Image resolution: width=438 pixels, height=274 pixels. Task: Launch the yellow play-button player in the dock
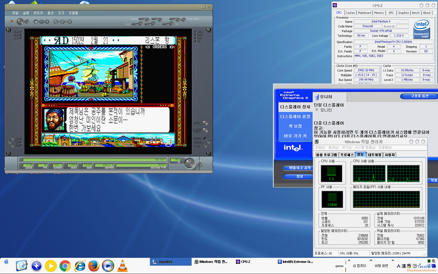click(51, 266)
